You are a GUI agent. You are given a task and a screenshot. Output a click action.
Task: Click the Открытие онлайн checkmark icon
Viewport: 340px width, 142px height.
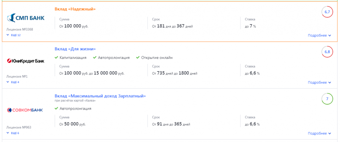click(137, 58)
